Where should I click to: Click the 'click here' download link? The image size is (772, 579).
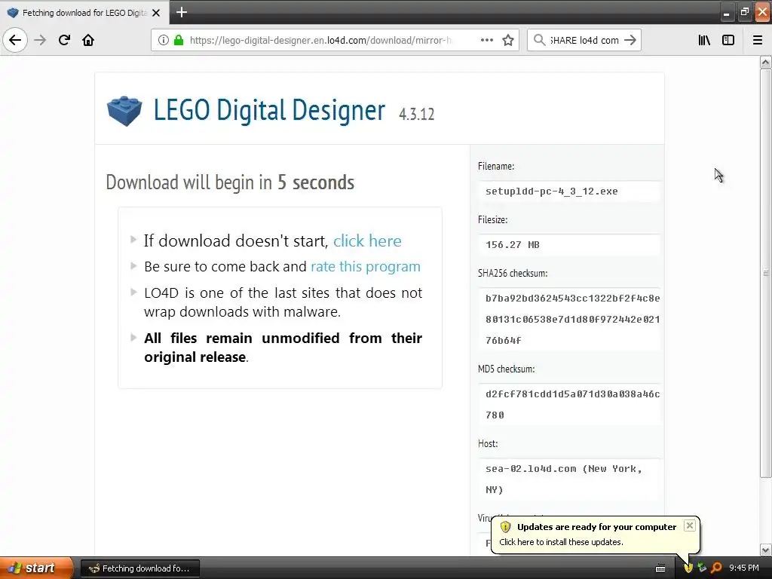[367, 240]
